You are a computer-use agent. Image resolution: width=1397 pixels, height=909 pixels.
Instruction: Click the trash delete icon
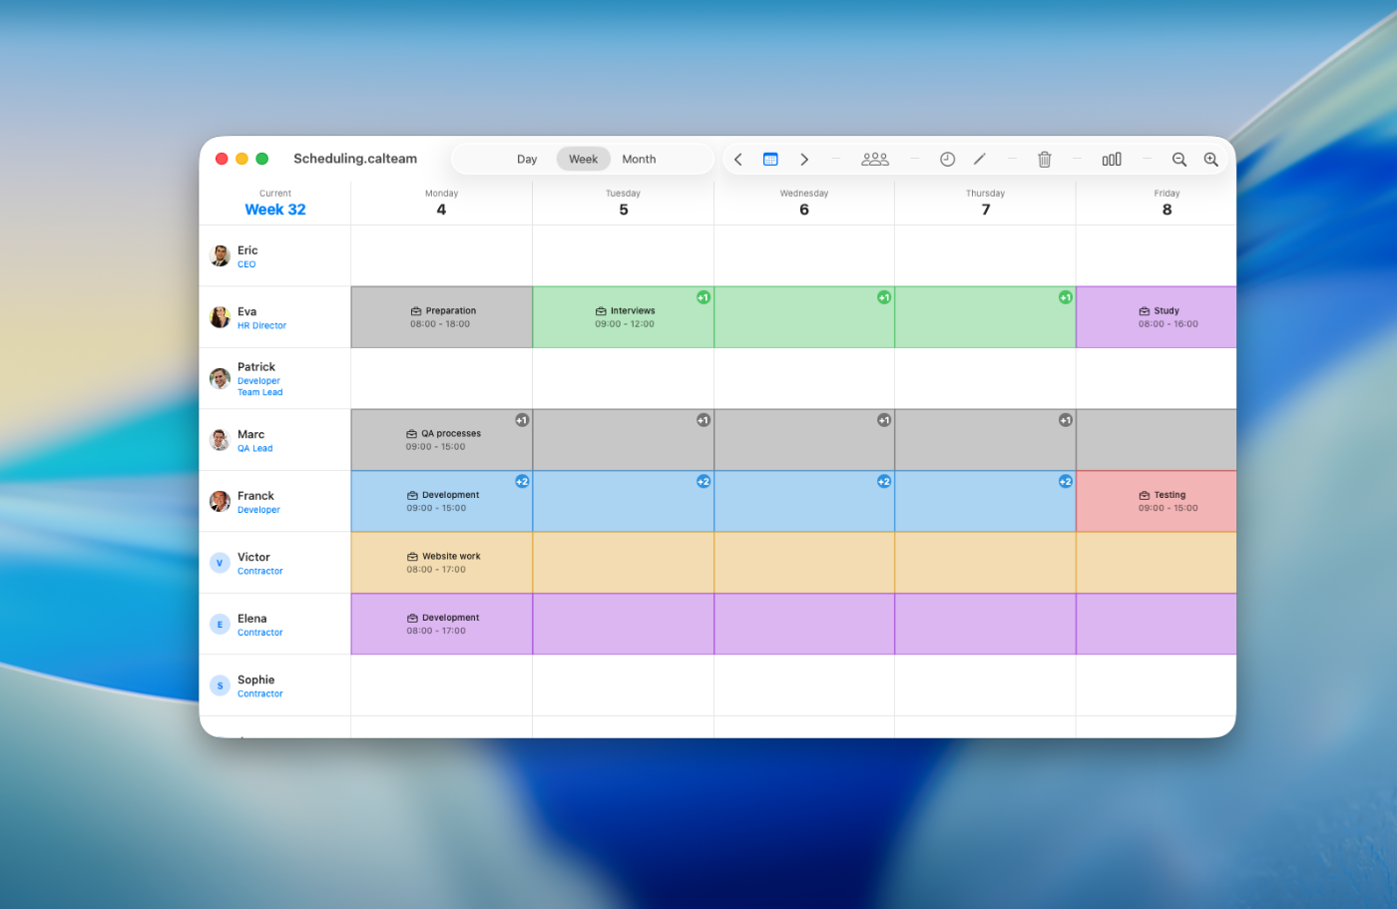(x=1045, y=160)
